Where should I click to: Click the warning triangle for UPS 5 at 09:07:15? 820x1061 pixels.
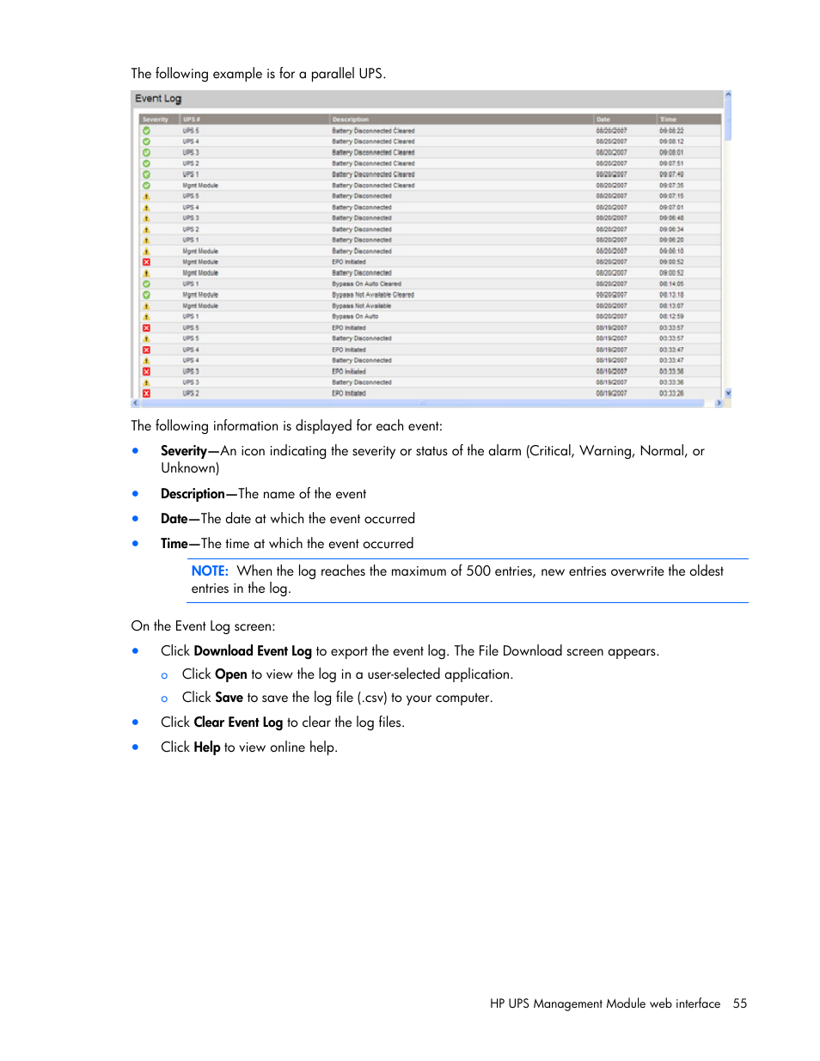(x=146, y=196)
